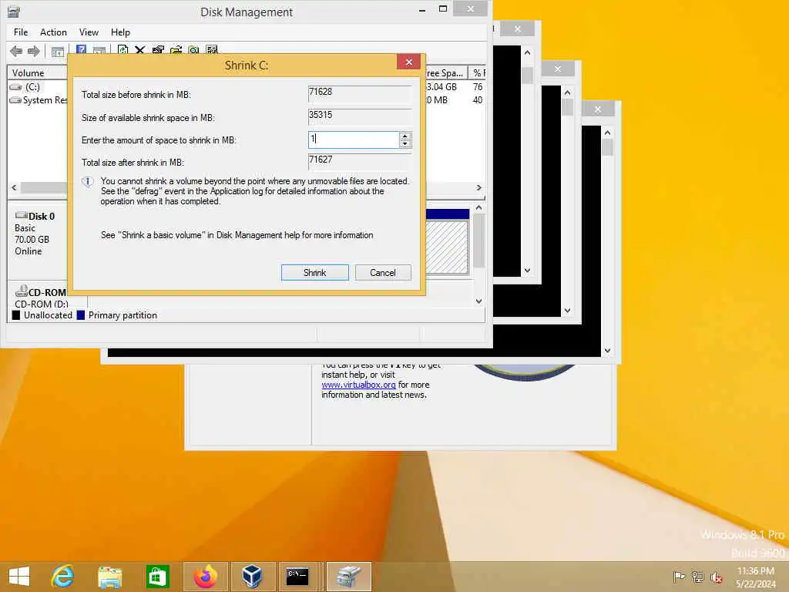Switch to VirtualBox on the taskbar
Viewport: 789px width, 592px height.
(x=252, y=577)
